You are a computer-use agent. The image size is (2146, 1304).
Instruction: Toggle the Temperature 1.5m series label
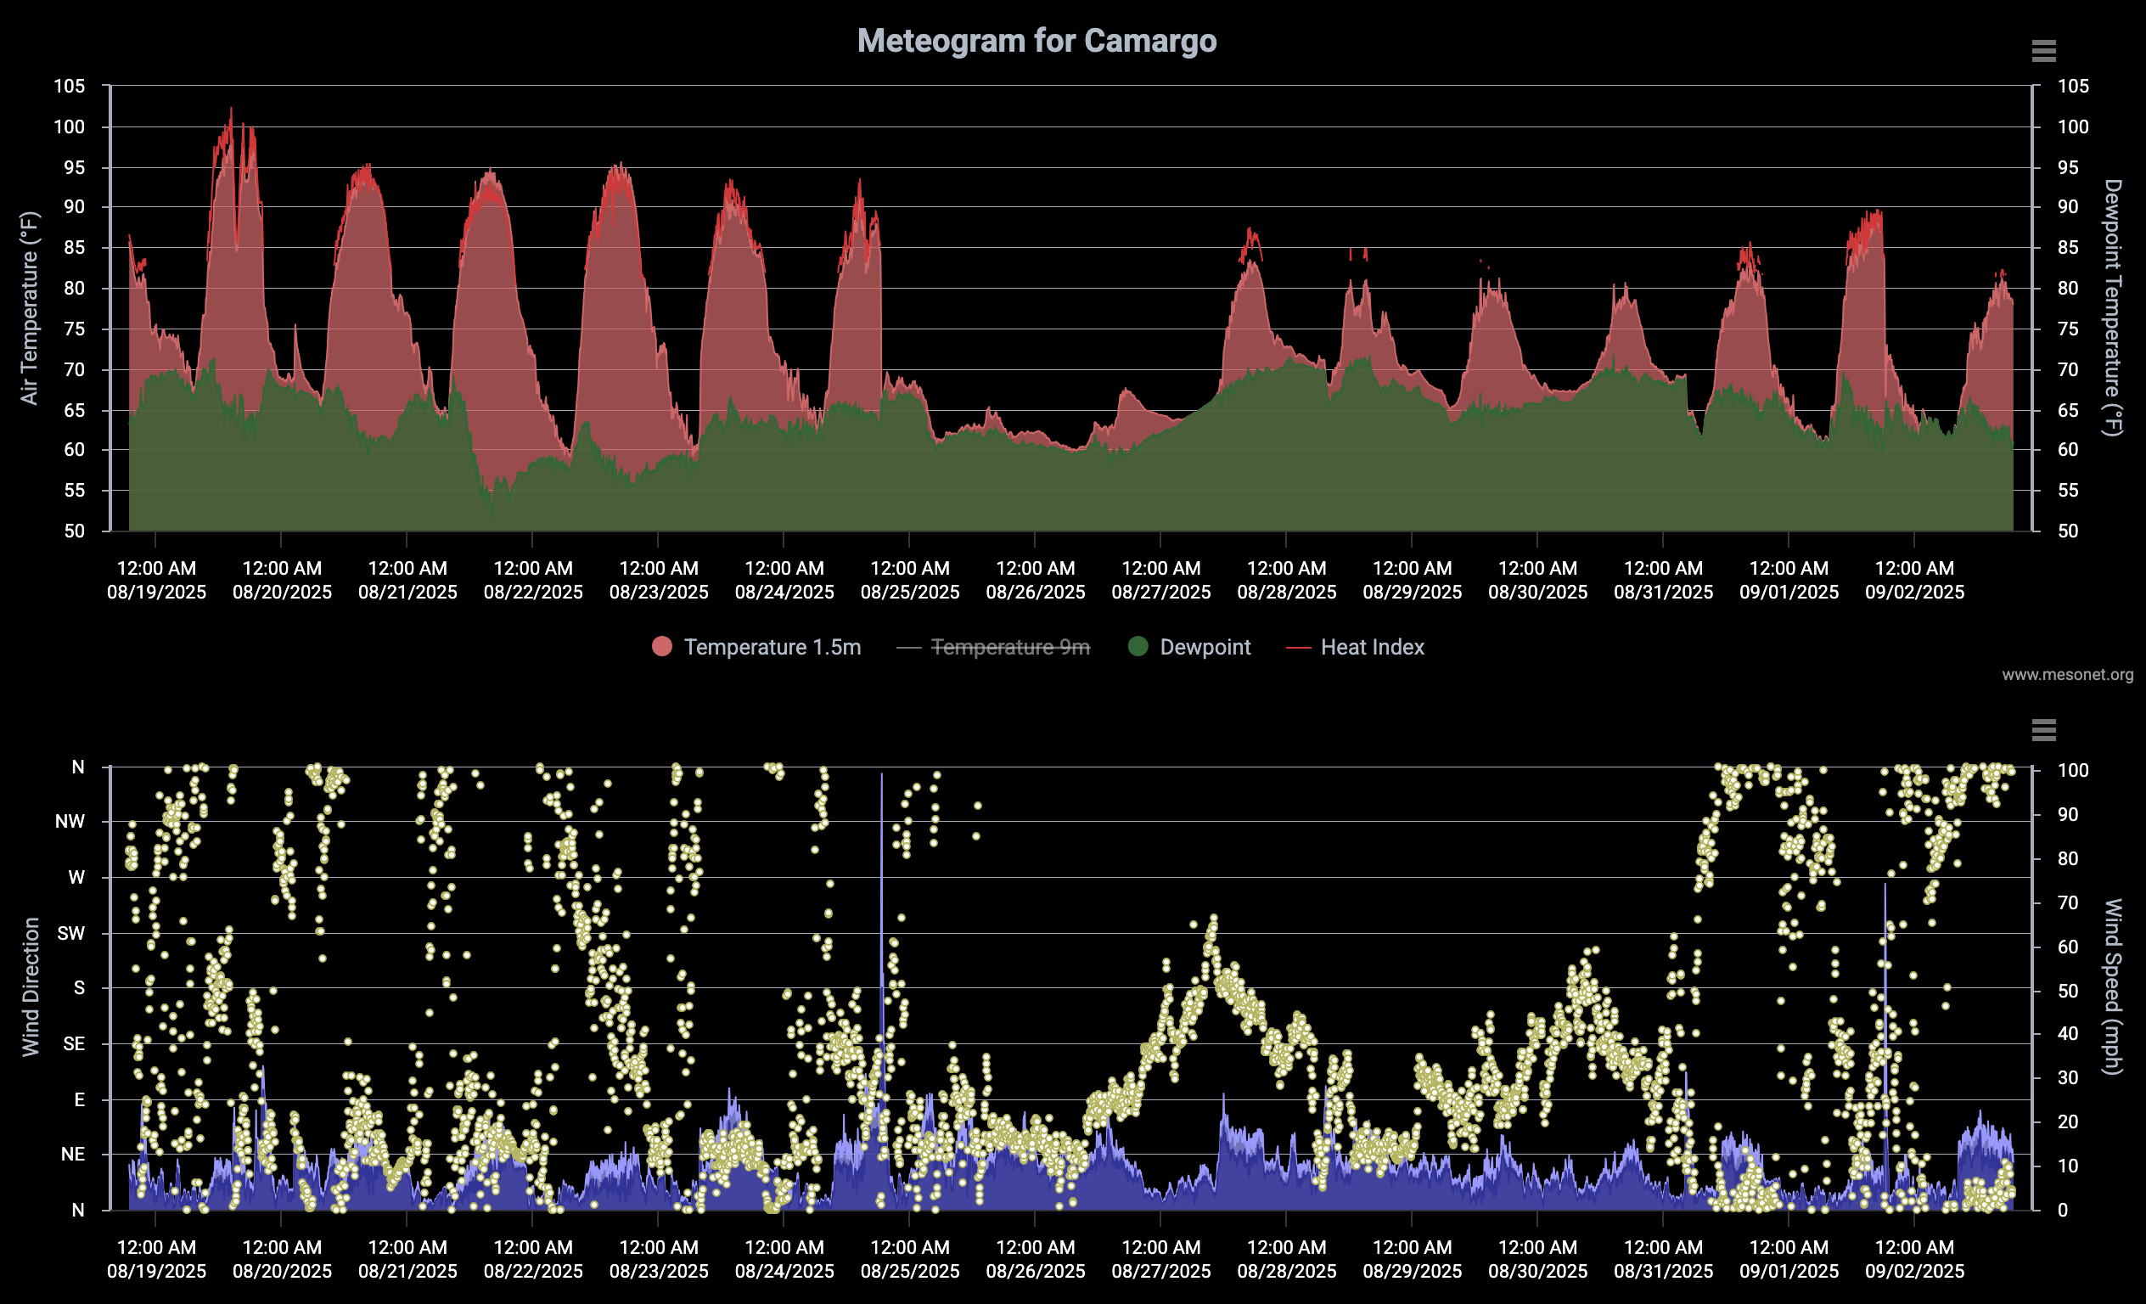point(772,647)
